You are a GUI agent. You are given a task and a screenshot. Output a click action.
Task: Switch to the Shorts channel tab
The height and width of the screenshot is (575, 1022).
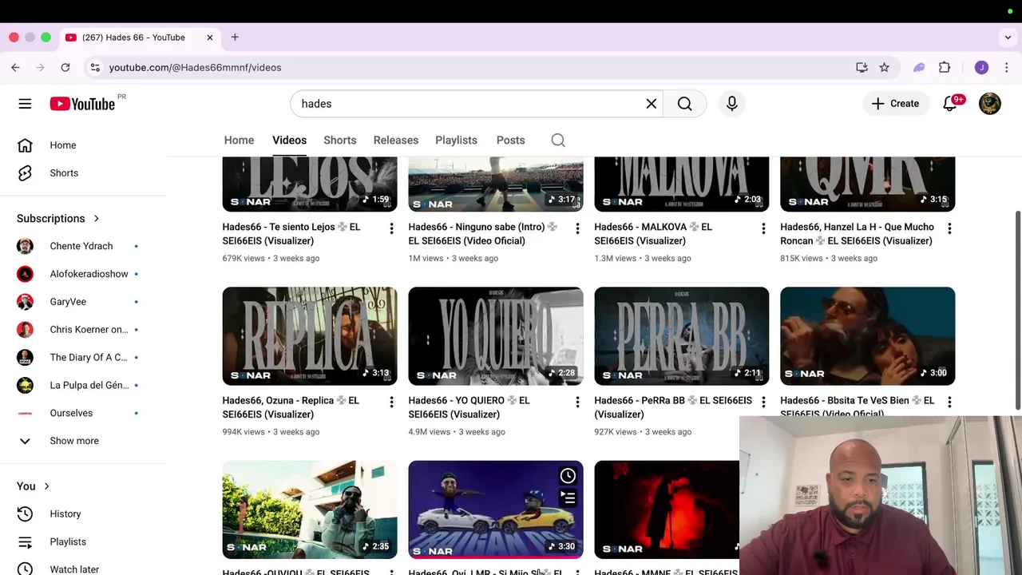tap(340, 141)
